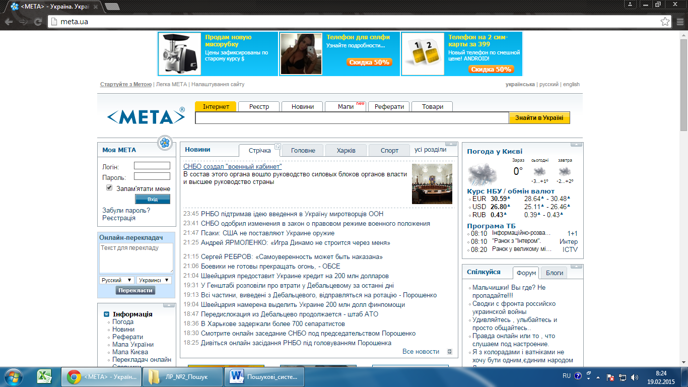688x387 pixels.
Task: Collapse the Новини panel via corner icon
Action: click(x=451, y=144)
